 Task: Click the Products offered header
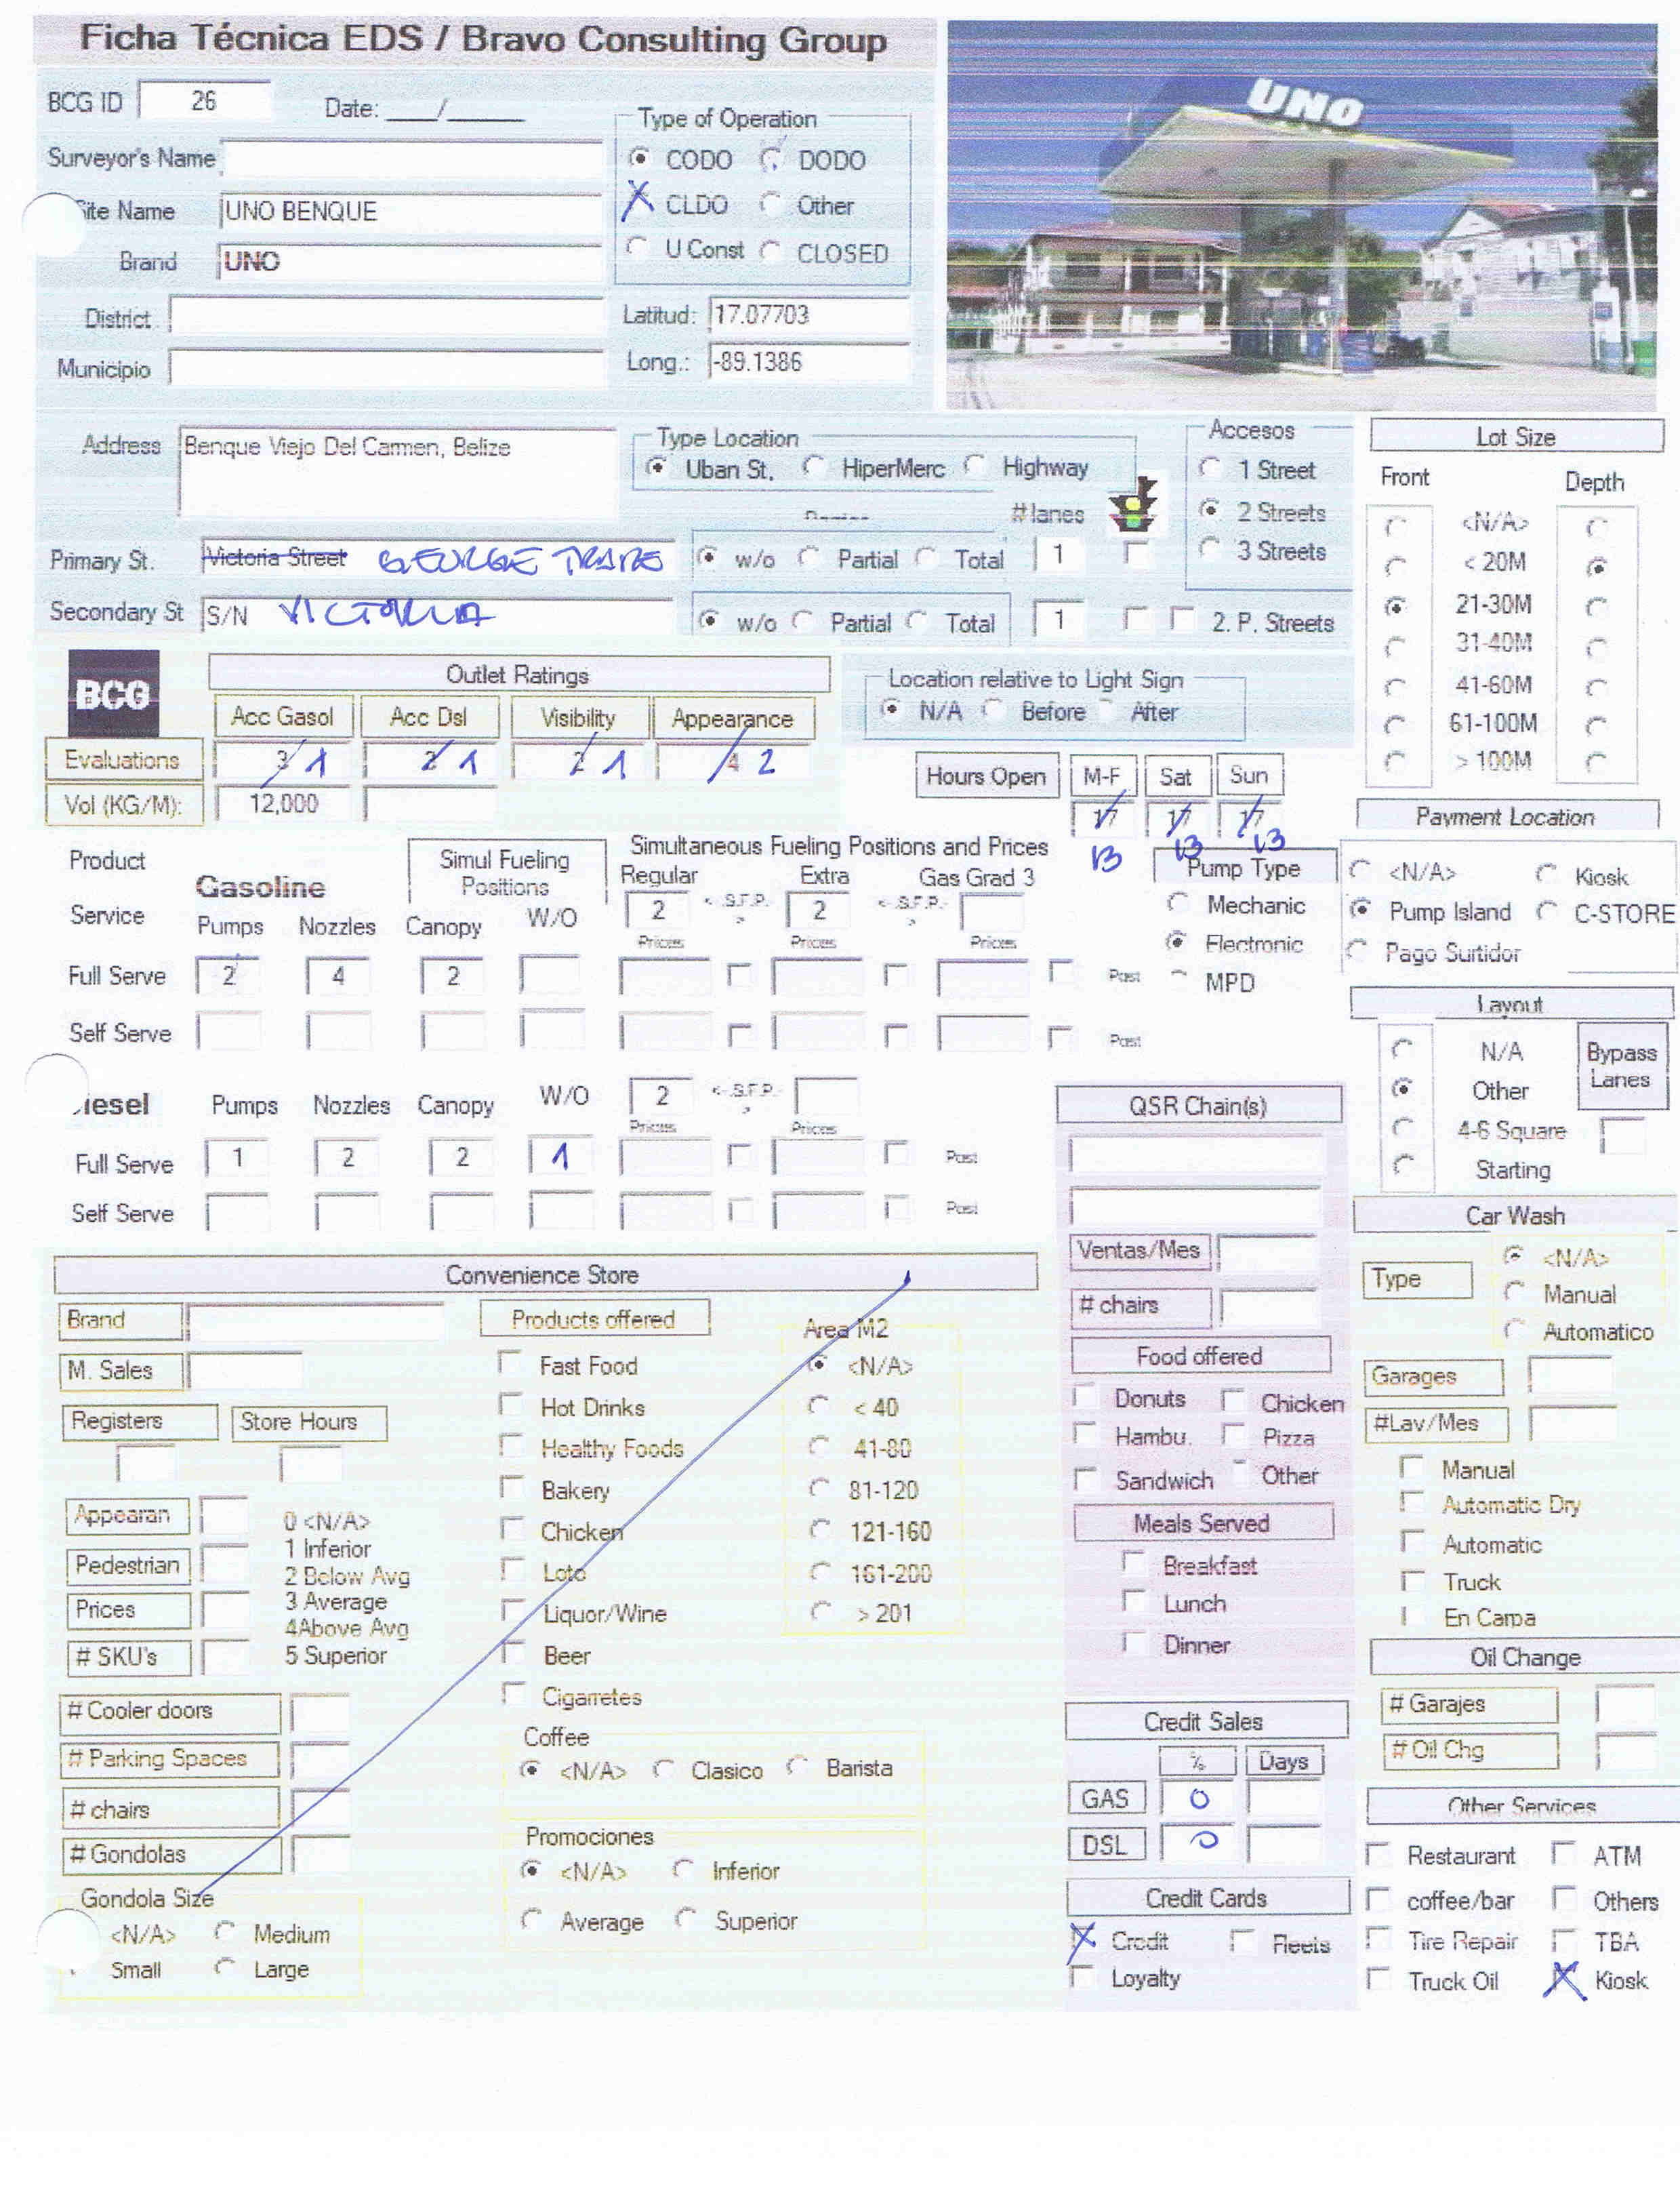click(595, 1318)
